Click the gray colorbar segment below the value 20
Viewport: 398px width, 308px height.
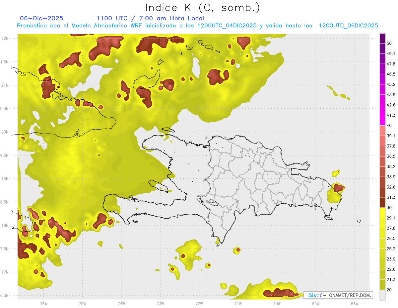click(x=382, y=295)
